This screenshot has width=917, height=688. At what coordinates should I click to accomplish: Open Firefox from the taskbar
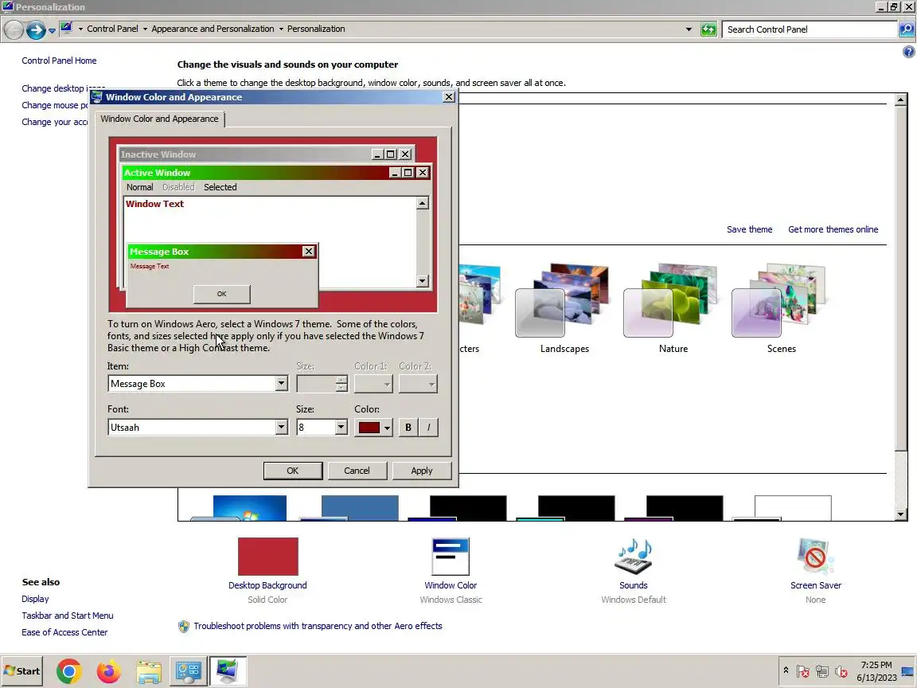tap(109, 671)
